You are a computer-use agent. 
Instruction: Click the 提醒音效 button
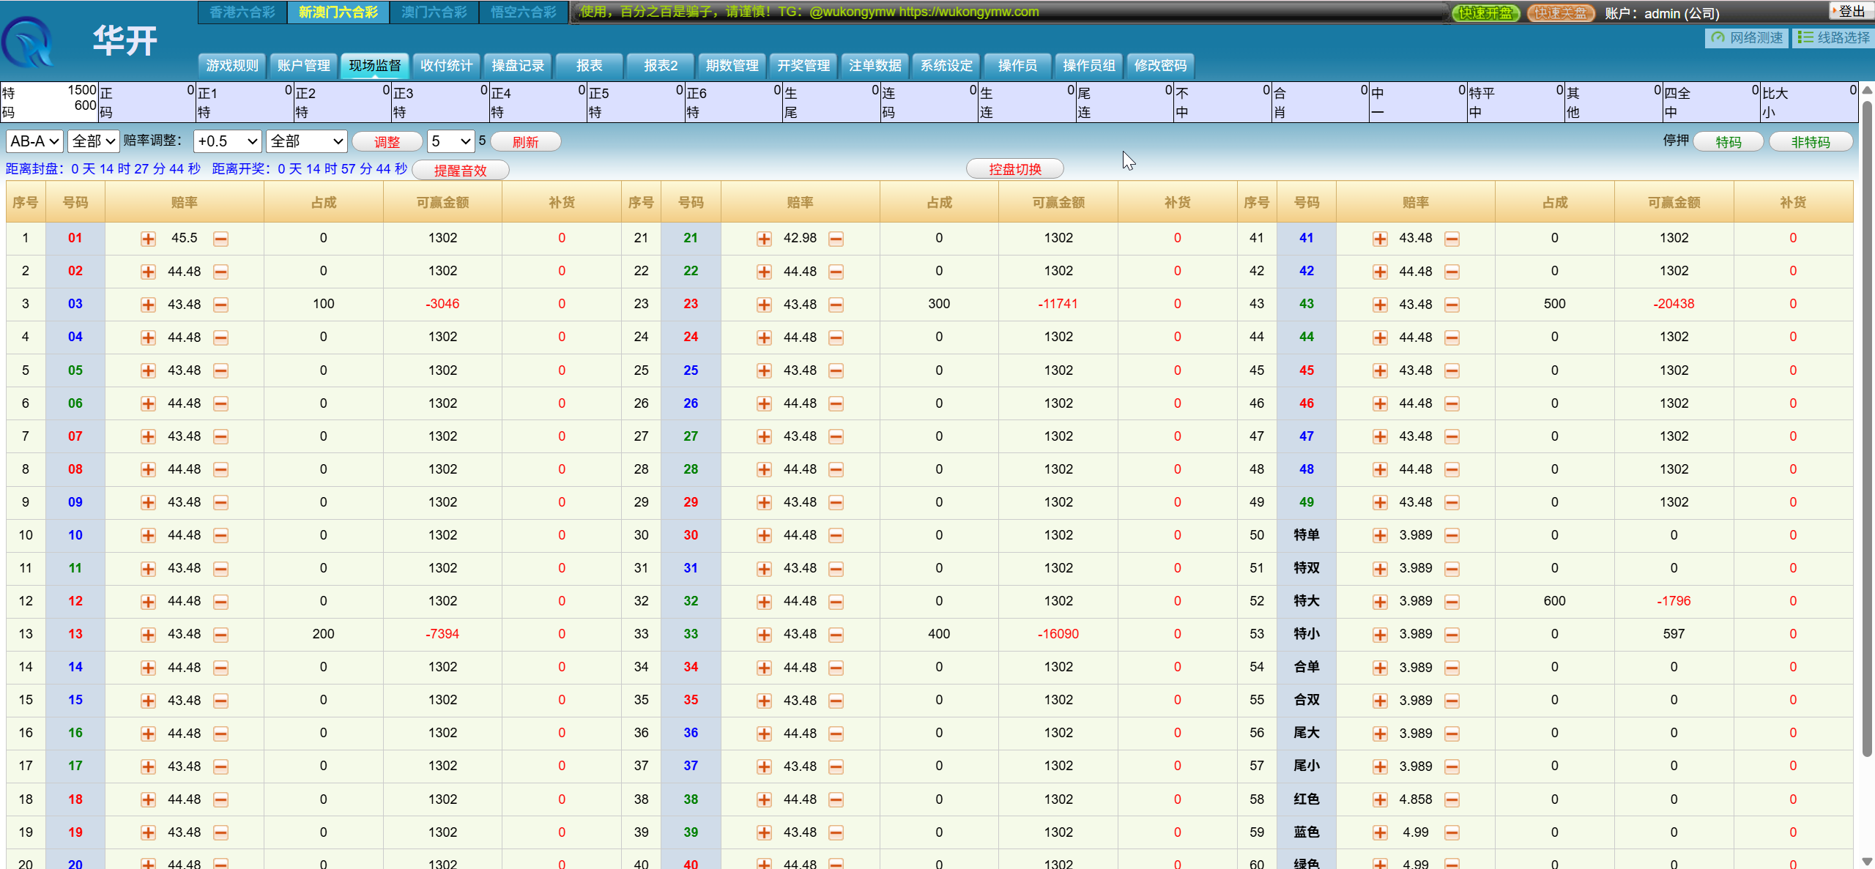[x=461, y=171]
